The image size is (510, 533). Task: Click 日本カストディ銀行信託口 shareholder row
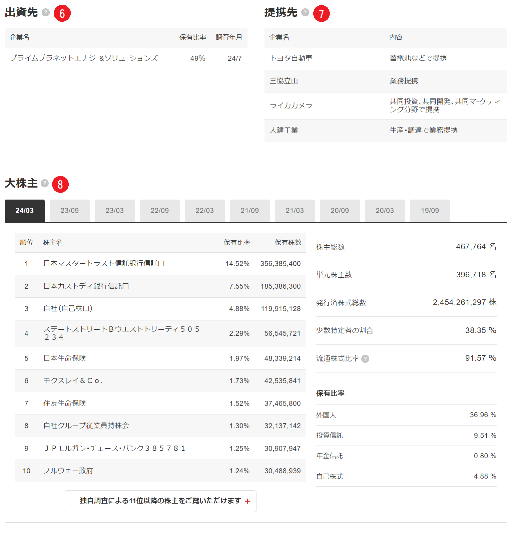[x=160, y=286]
